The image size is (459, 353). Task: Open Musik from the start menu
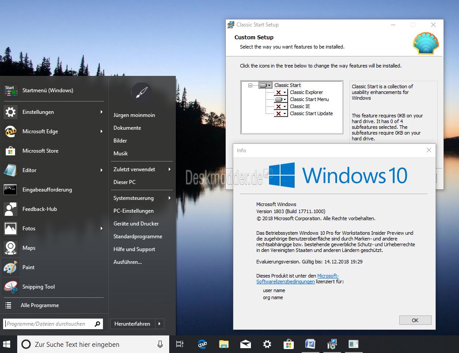[x=120, y=154]
